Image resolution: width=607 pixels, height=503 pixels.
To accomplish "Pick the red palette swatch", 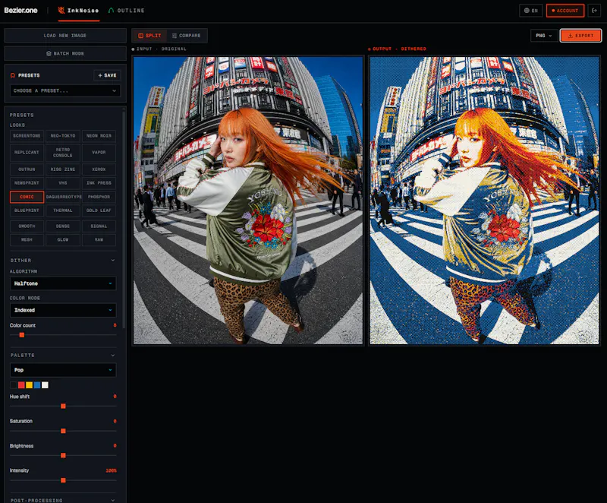I will point(21,384).
